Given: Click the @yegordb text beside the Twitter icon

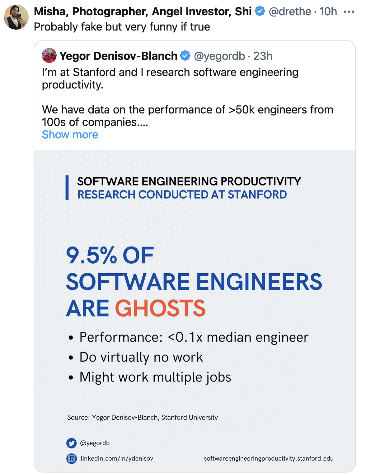Looking at the screenshot, I should [x=95, y=443].
